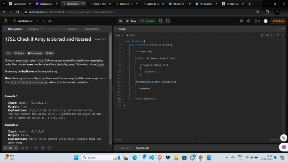Open the debugger icon beside Run
This screenshot has width=288, height=162.
pyautogui.click(x=120, y=21)
